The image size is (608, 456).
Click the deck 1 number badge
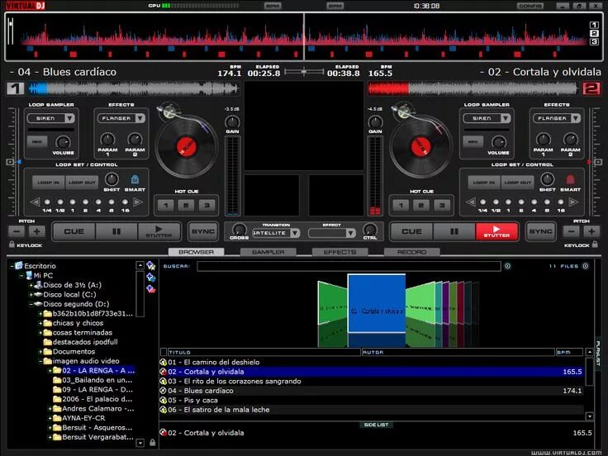point(15,88)
